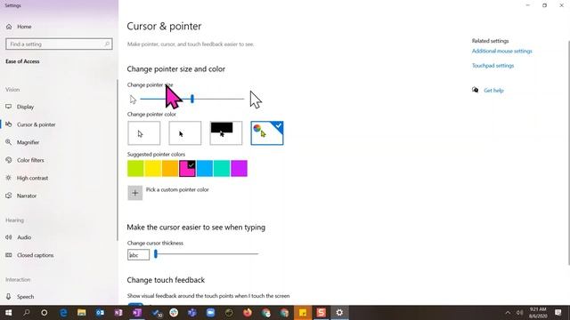570x320 pixels.
Task: Choose the black pointer color option
Action: pyautogui.click(x=184, y=133)
